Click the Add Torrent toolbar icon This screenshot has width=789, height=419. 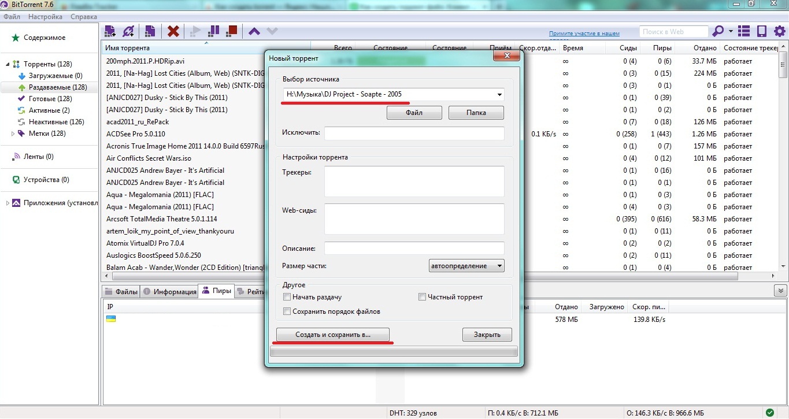click(110, 31)
